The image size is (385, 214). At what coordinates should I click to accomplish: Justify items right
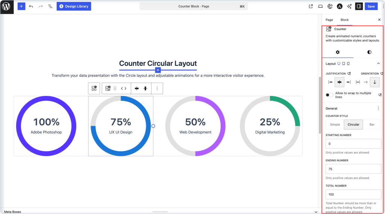tap(349, 82)
